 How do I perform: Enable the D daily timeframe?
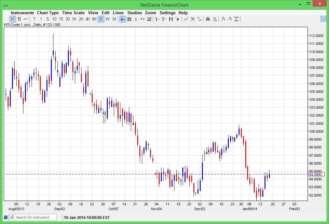[x=101, y=19]
